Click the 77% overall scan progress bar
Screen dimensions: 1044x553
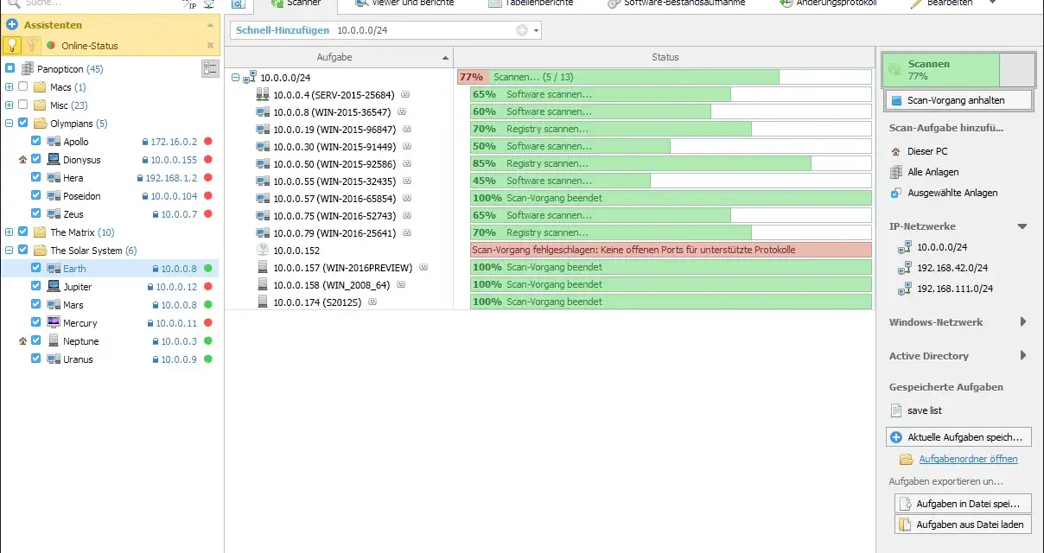(664, 77)
